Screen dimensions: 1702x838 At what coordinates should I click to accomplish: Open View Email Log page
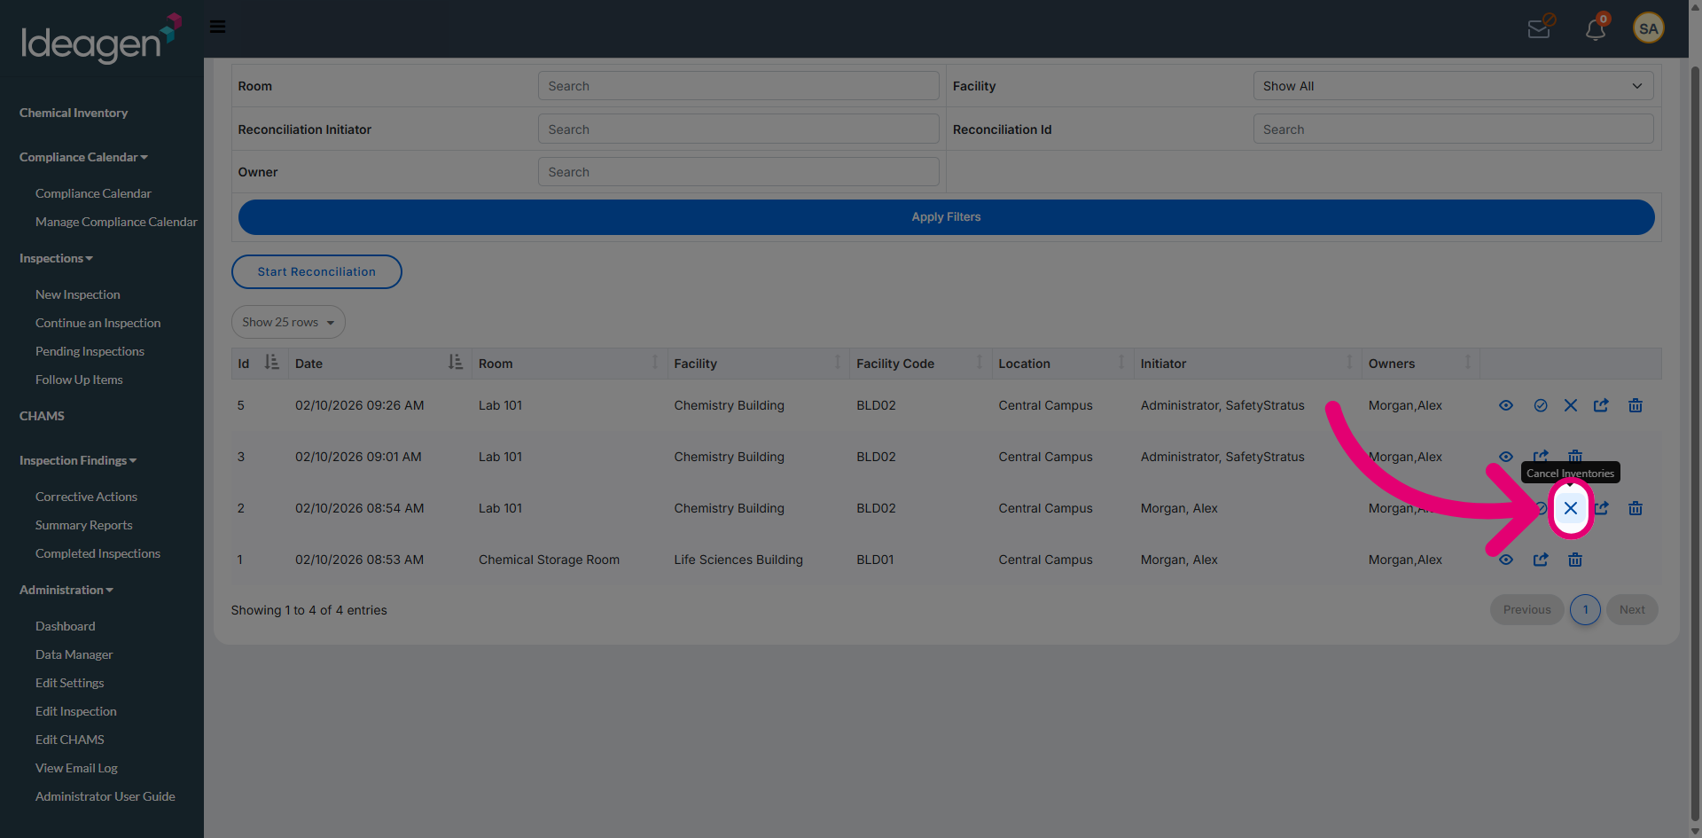point(76,768)
